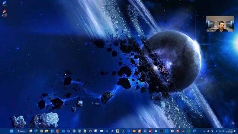Open the snowflake-shaped taskbar app icon

coord(145,131)
